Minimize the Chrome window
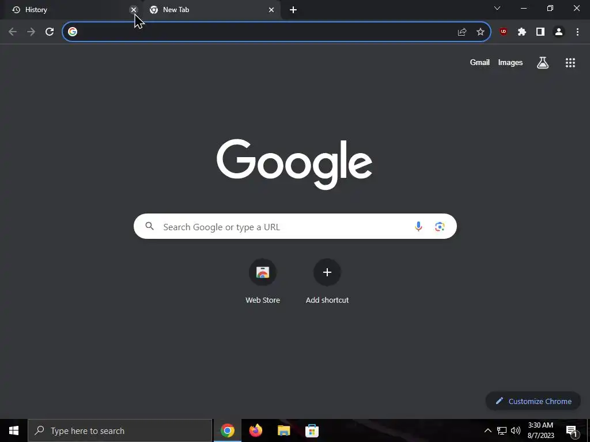Image resolution: width=590 pixels, height=442 pixels. 523,8
